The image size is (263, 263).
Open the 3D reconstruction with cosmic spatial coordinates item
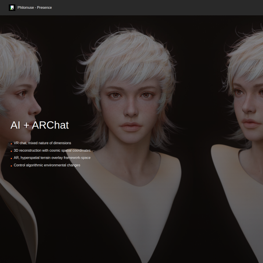(52, 150)
